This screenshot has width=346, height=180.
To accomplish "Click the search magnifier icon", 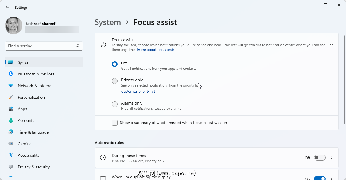I will 77,46.
